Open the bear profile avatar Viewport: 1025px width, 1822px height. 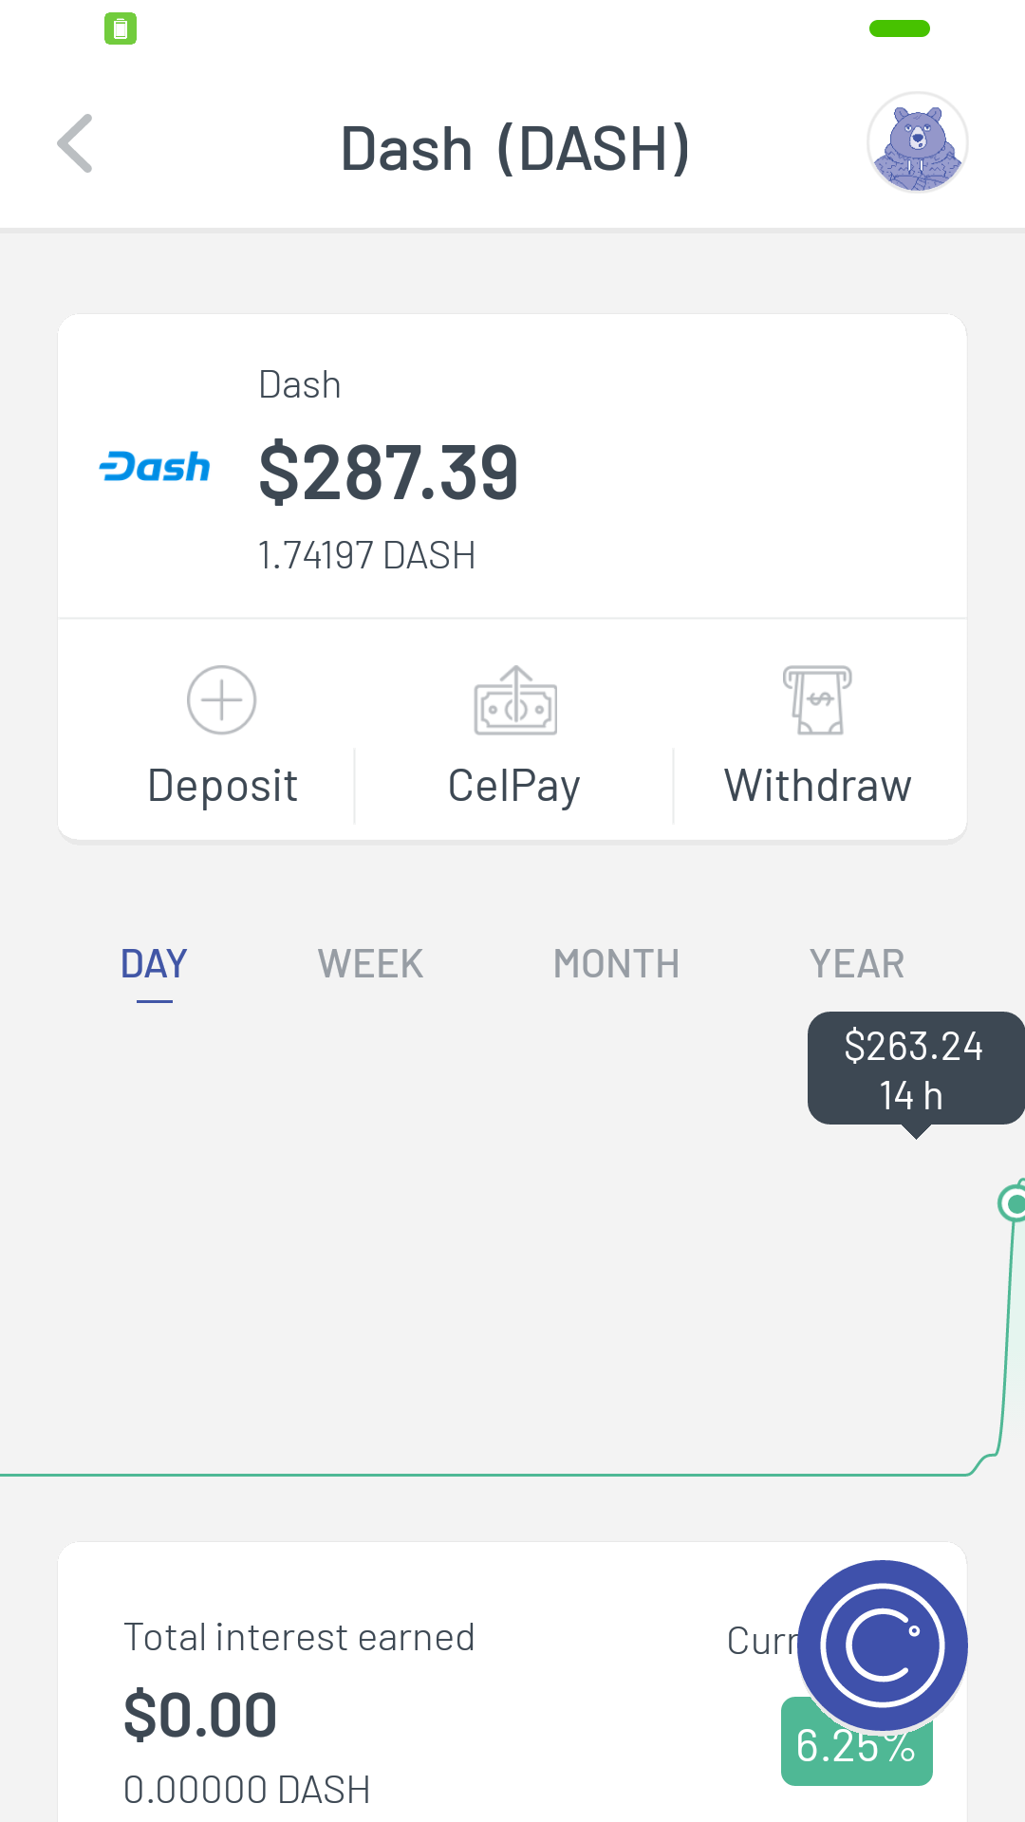pyautogui.click(x=917, y=142)
